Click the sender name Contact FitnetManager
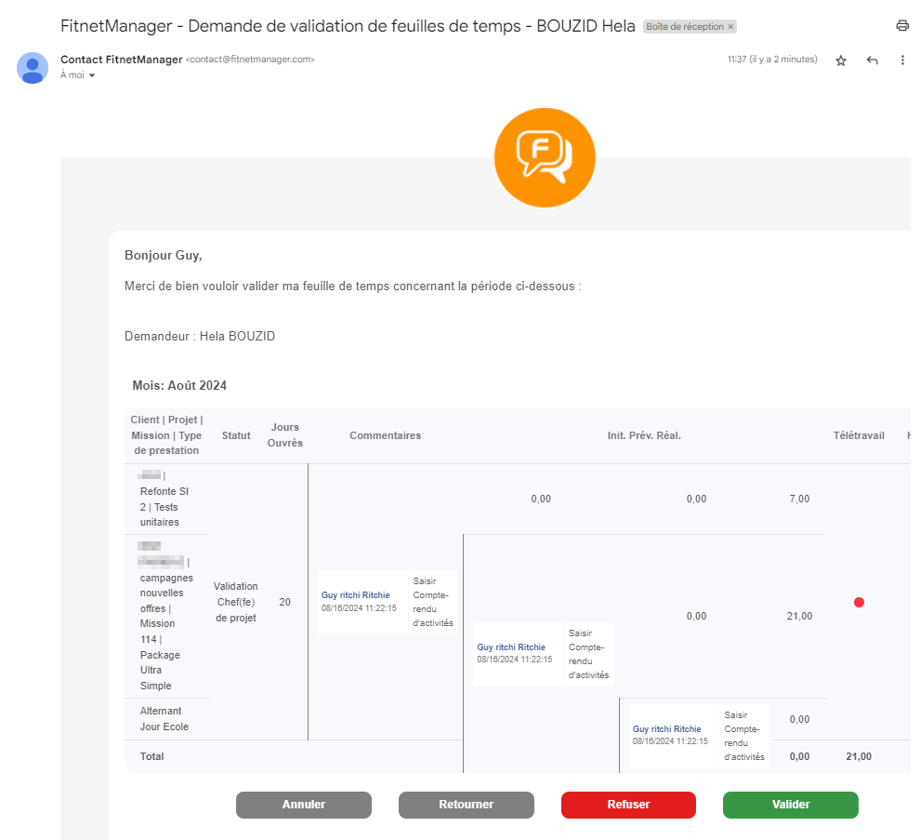This screenshot has width=920, height=840. pyautogui.click(x=121, y=60)
